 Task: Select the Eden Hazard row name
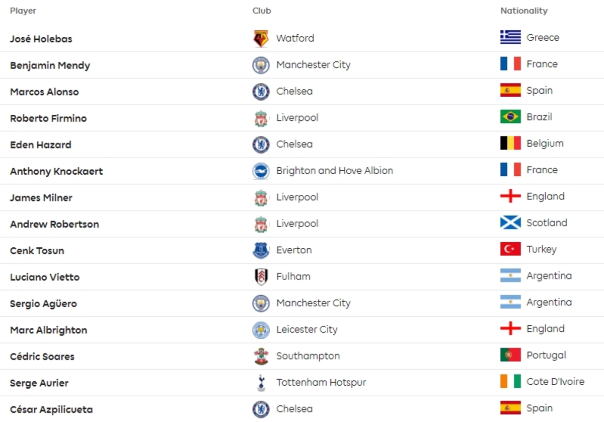click(x=41, y=145)
